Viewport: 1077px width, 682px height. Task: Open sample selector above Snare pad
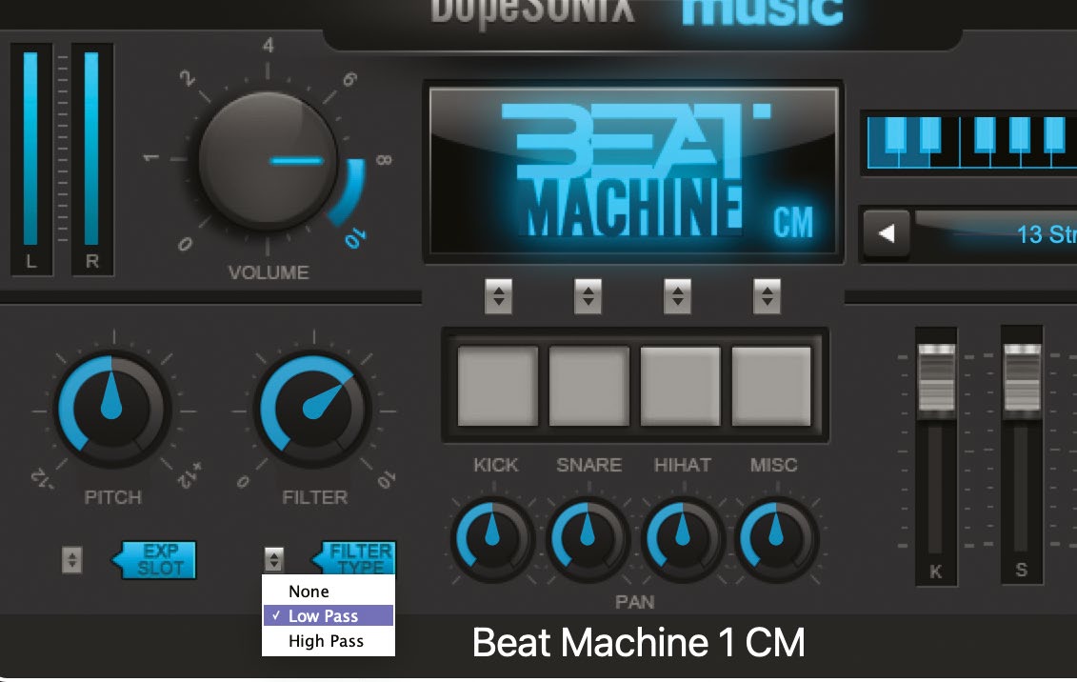(x=588, y=296)
